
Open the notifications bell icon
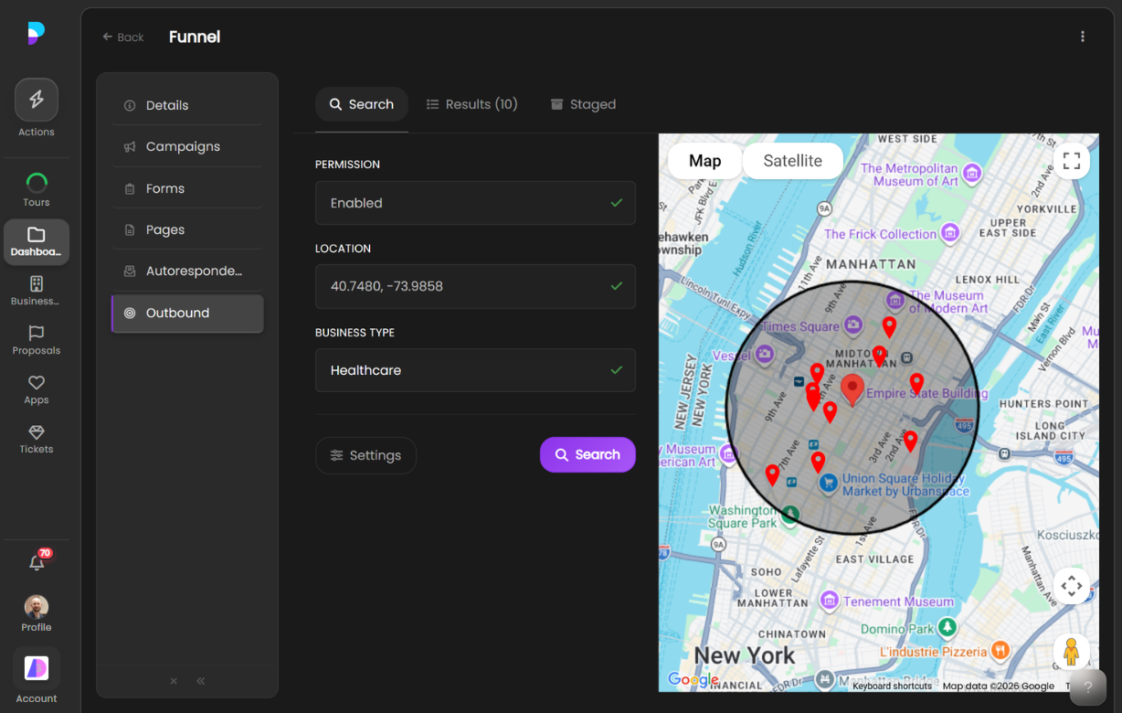coord(37,563)
